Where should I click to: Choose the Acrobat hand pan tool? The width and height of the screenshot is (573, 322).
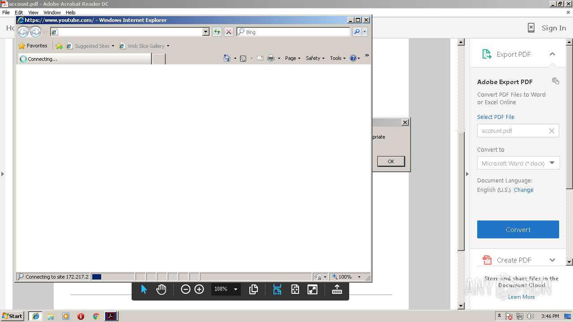pos(161,289)
